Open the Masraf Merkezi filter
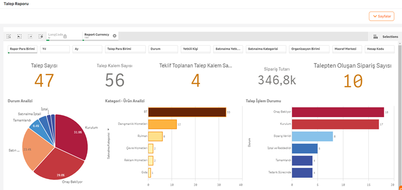This screenshot has height=190, width=402. 347,49
